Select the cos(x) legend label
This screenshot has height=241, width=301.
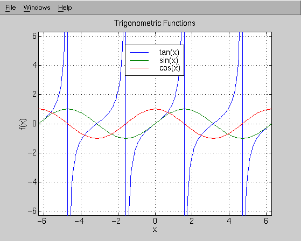pos(170,68)
